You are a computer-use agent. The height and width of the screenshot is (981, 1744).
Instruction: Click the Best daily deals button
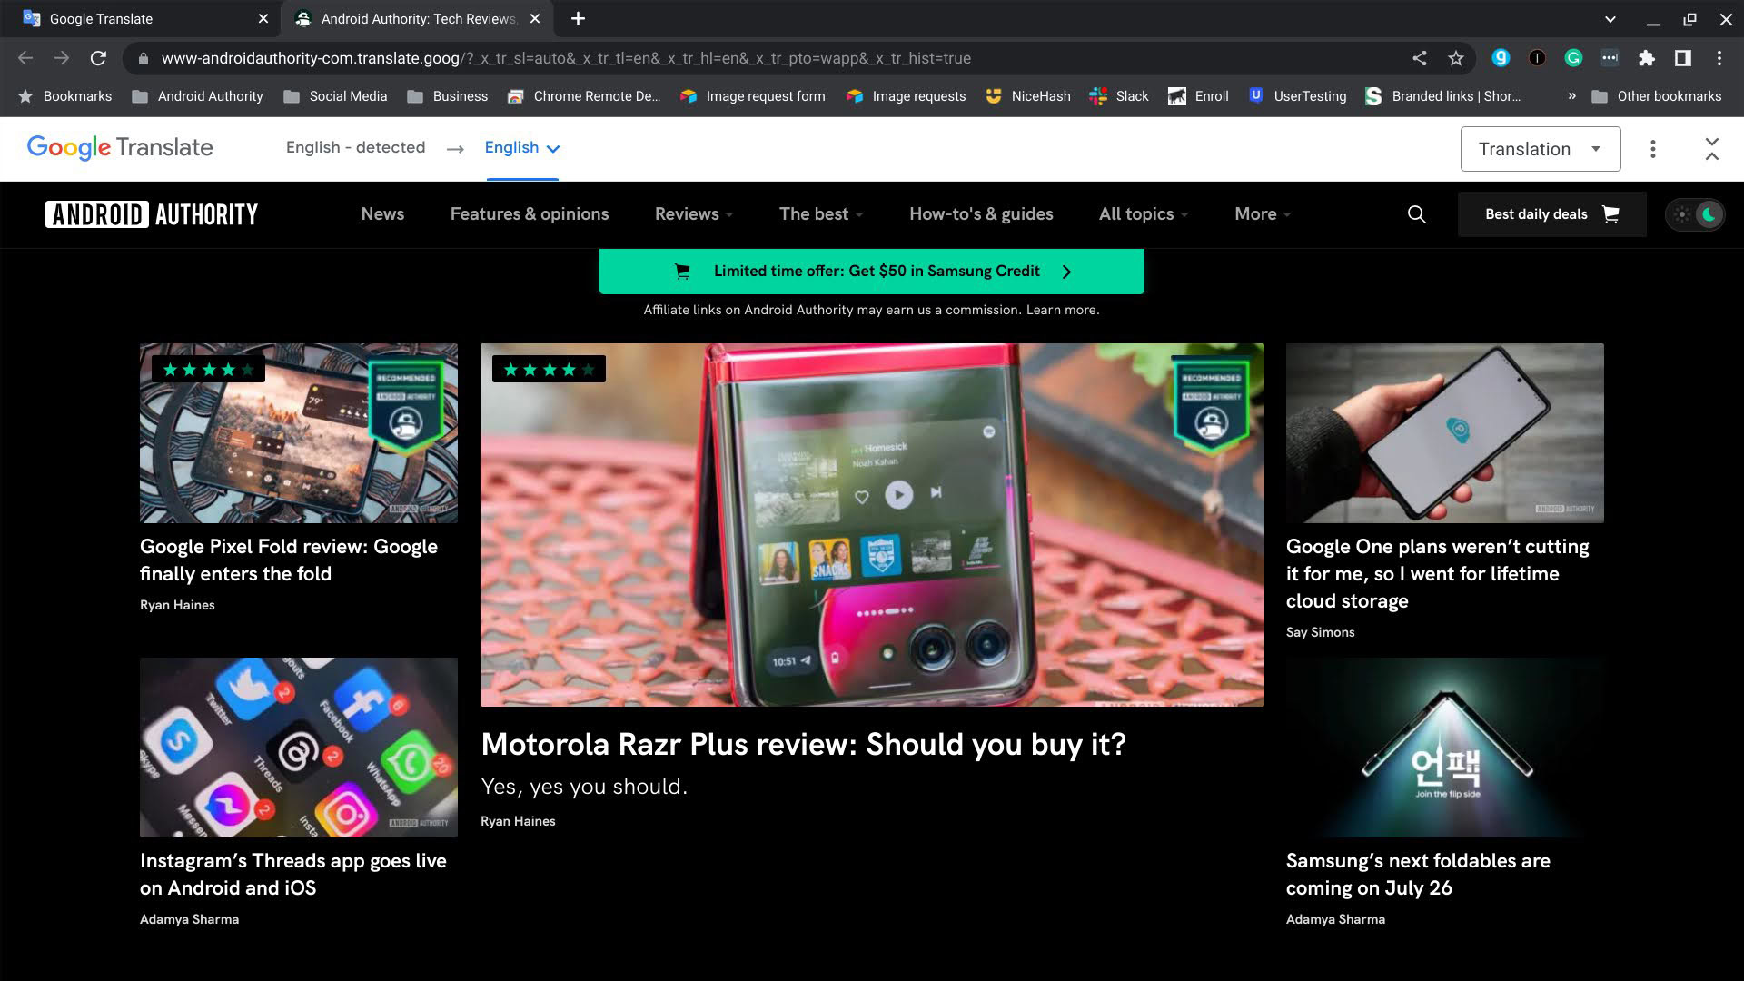[x=1551, y=214]
